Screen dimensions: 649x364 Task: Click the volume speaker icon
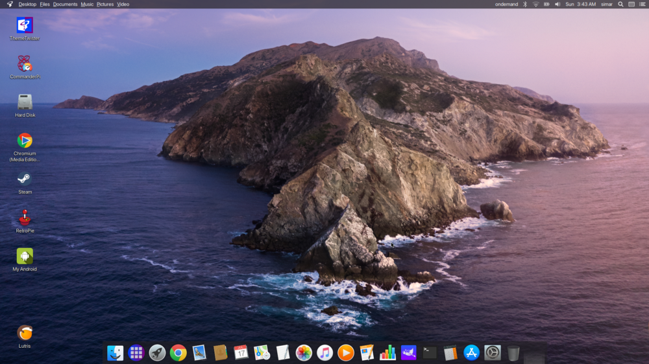coord(557,5)
